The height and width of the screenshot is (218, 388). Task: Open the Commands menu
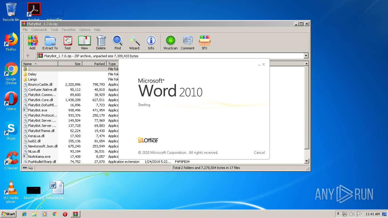[39, 30]
